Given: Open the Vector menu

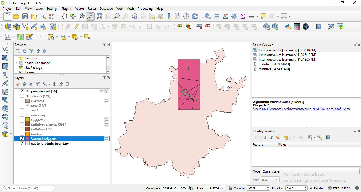Looking at the screenshot, I should (x=80, y=9).
